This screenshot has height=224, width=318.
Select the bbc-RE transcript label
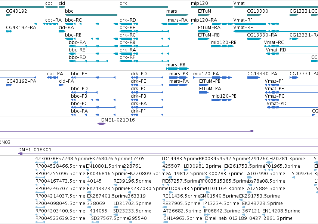point(77,50)
